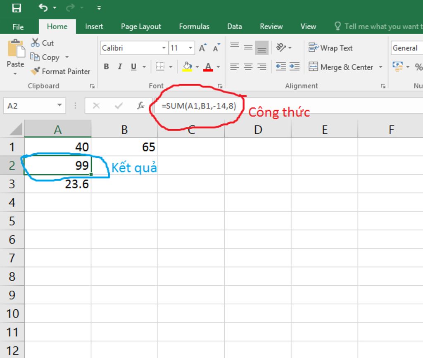Expand the Paste options arrow
Viewport: 423px width, 358px height.
15,73
